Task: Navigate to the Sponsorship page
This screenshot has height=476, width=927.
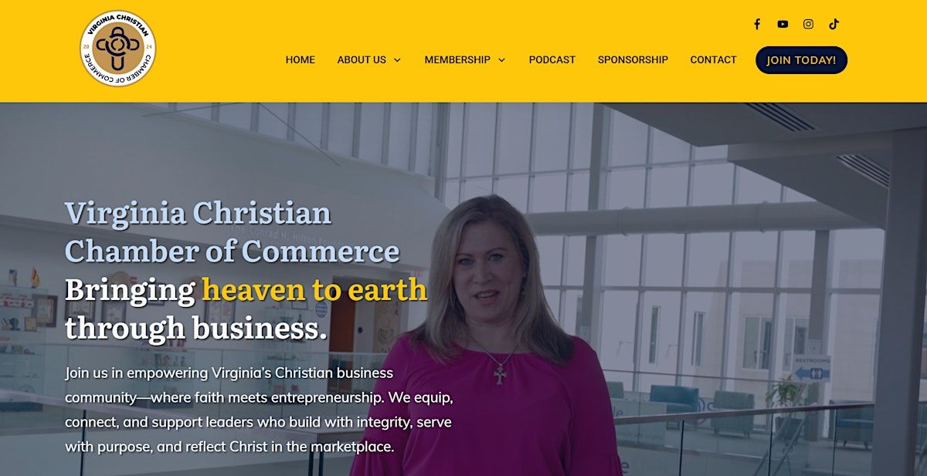Action: click(633, 59)
